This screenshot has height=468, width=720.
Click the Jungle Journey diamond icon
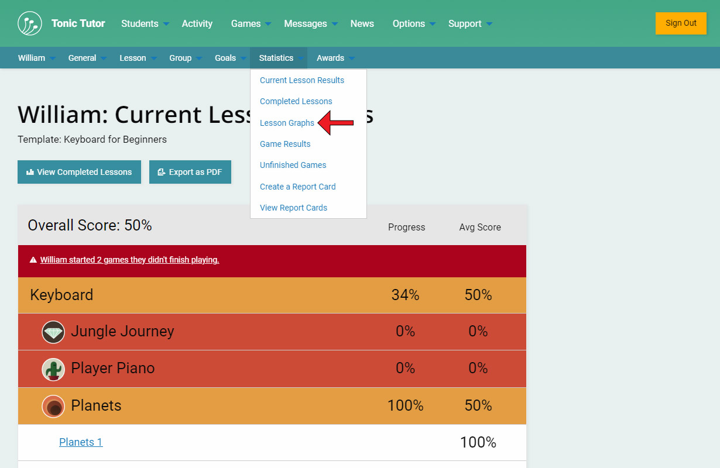(x=53, y=332)
